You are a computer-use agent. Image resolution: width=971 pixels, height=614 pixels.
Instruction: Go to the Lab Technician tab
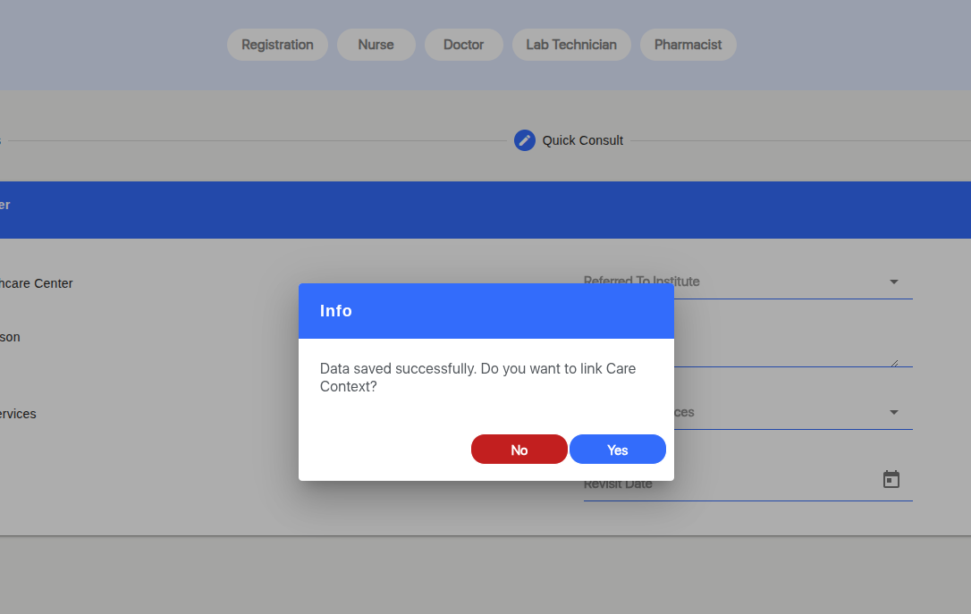click(571, 45)
